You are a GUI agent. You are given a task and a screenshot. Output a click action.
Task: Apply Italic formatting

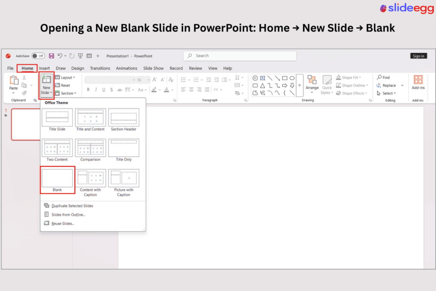pyautogui.click(x=96, y=89)
